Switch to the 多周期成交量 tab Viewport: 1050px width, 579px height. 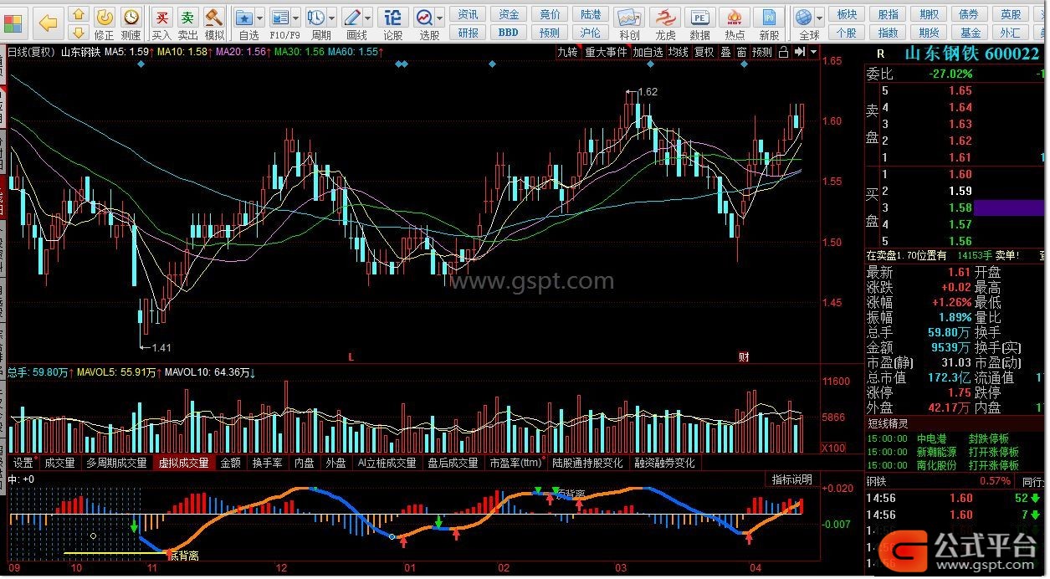pyautogui.click(x=115, y=463)
